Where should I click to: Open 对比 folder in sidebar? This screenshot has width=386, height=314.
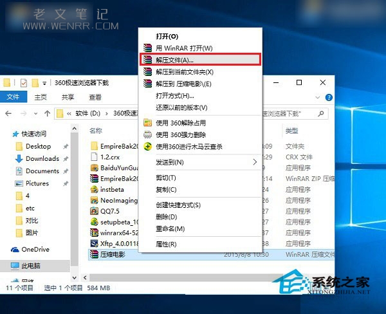click(x=32, y=221)
